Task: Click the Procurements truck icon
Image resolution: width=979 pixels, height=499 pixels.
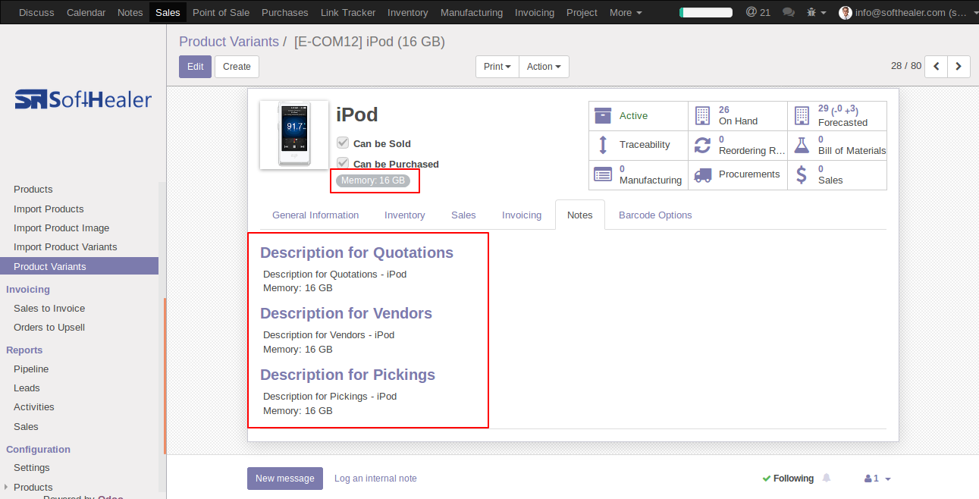Action: [703, 174]
